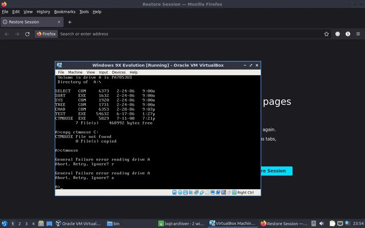Click the USB devices icon in VirtualBox status bar
365x228 pixels.
pos(202,192)
